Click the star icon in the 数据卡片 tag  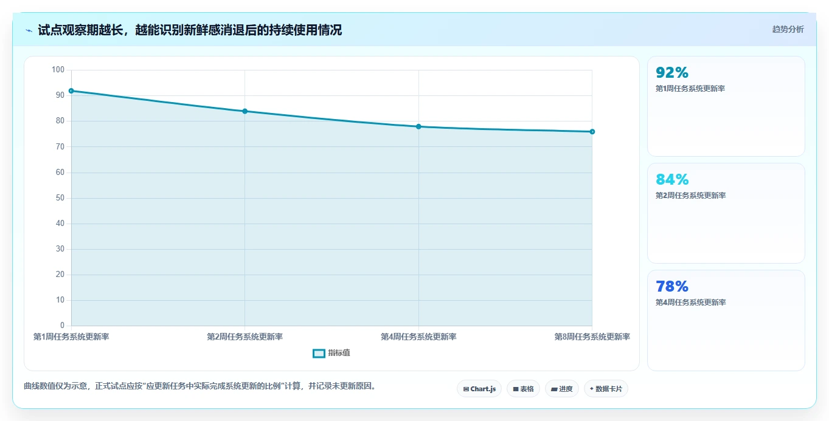pos(592,389)
